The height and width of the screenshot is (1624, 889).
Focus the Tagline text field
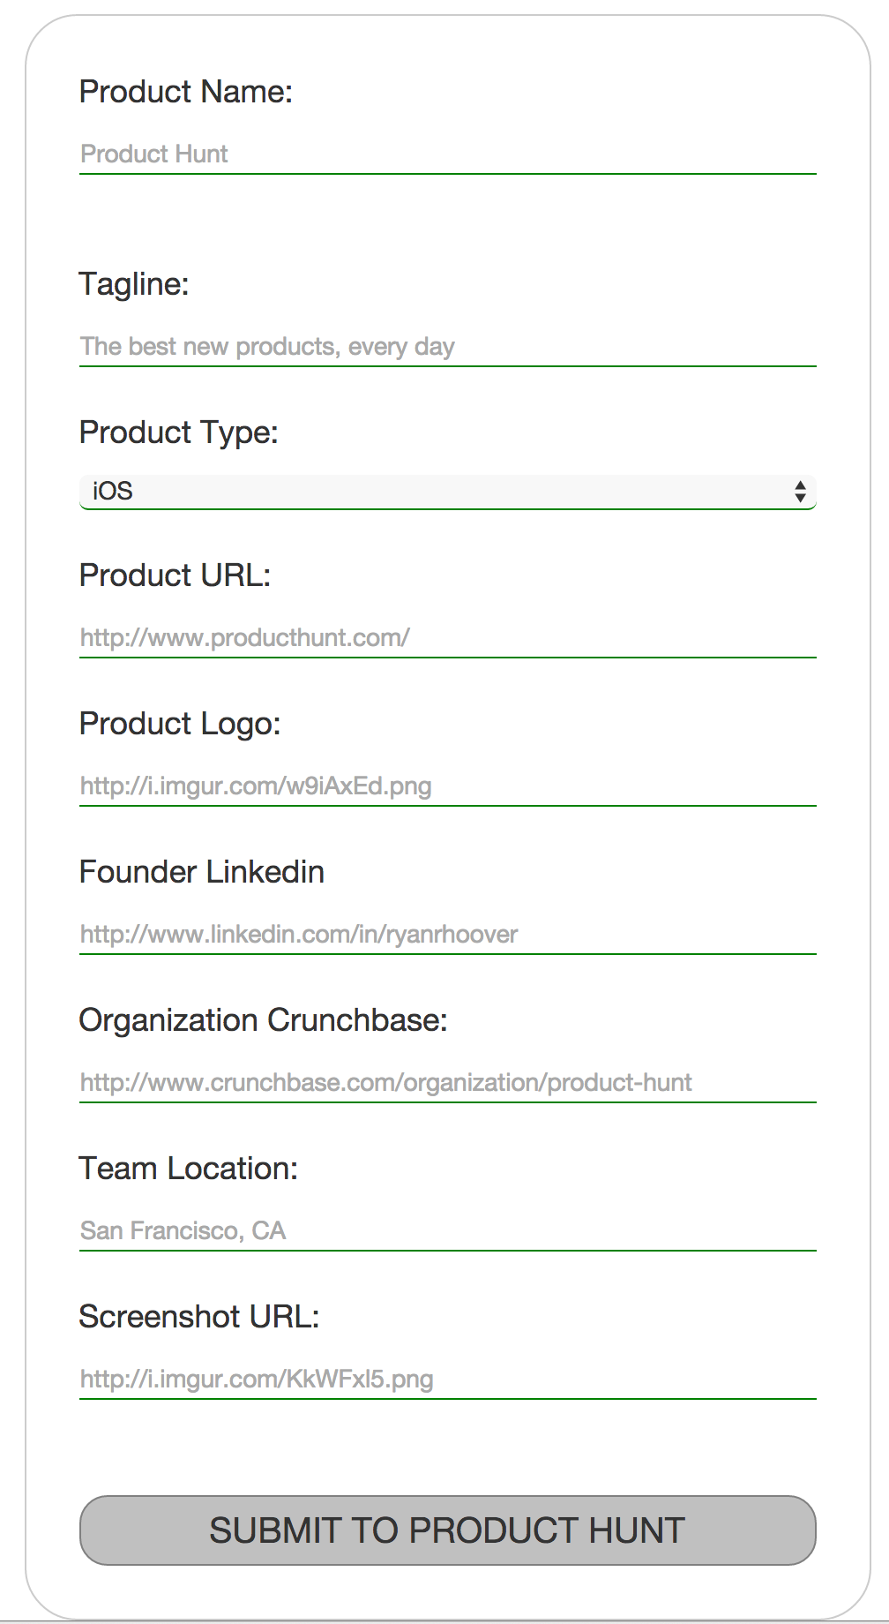pyautogui.click(x=447, y=347)
